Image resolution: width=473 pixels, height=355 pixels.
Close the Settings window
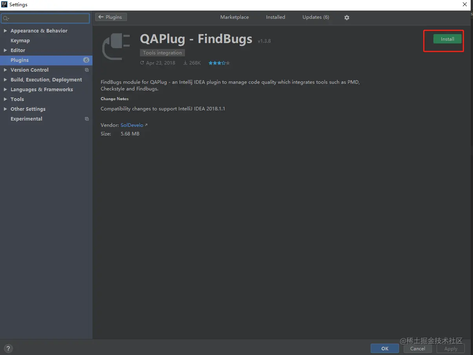[x=465, y=5]
